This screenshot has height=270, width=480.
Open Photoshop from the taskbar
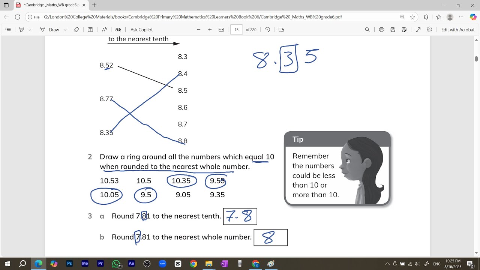click(x=69, y=264)
